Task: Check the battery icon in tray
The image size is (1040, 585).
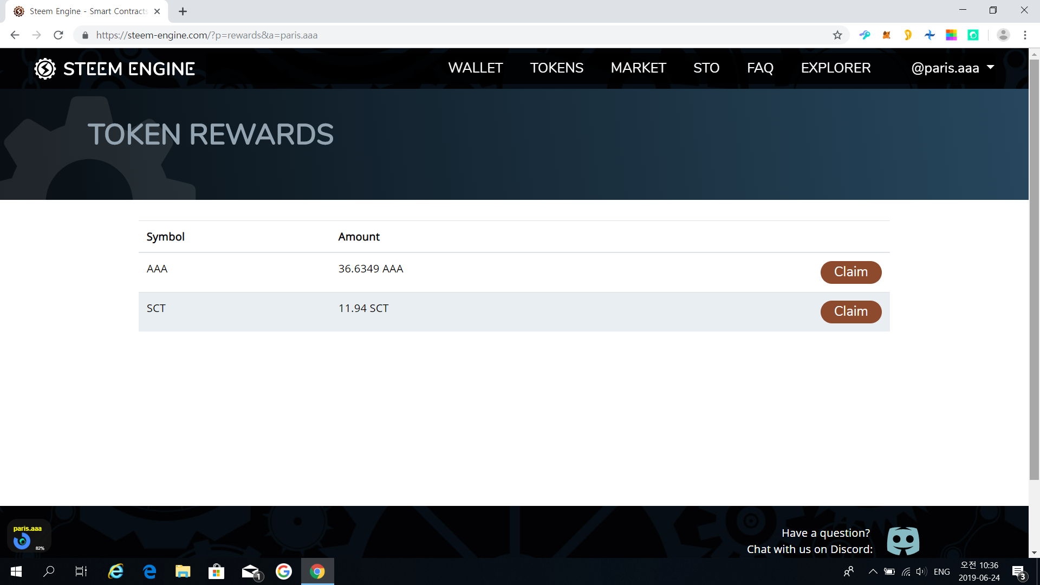Action: (x=889, y=571)
